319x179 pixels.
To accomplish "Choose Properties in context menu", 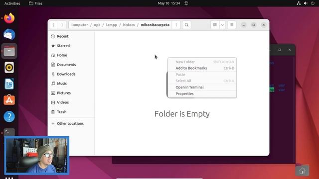I will 202,94.
